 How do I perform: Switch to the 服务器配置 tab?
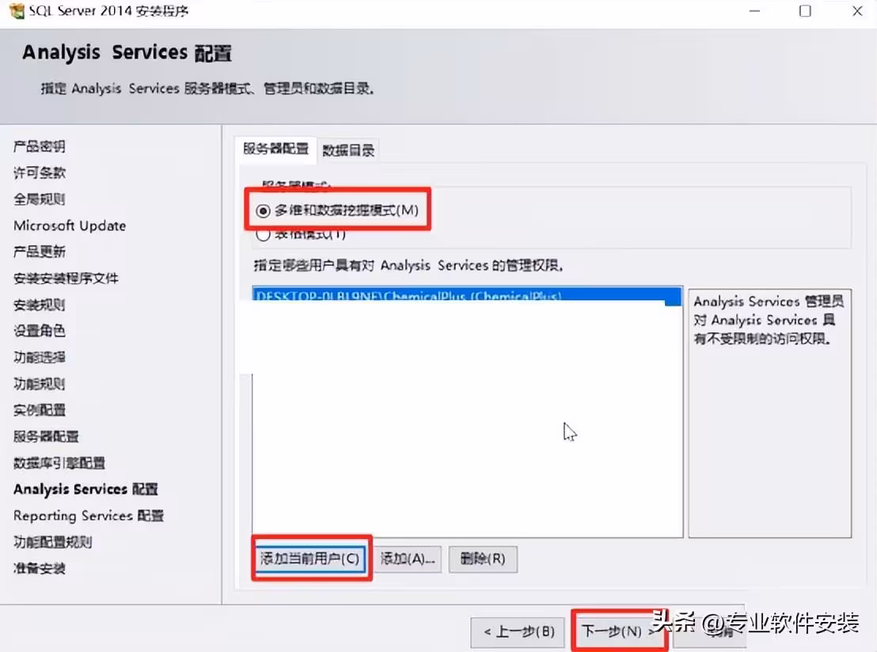[x=275, y=149]
